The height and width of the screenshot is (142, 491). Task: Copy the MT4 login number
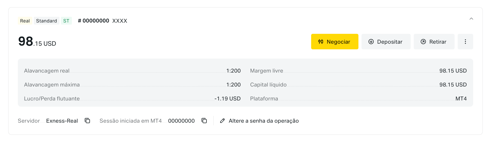204,121
